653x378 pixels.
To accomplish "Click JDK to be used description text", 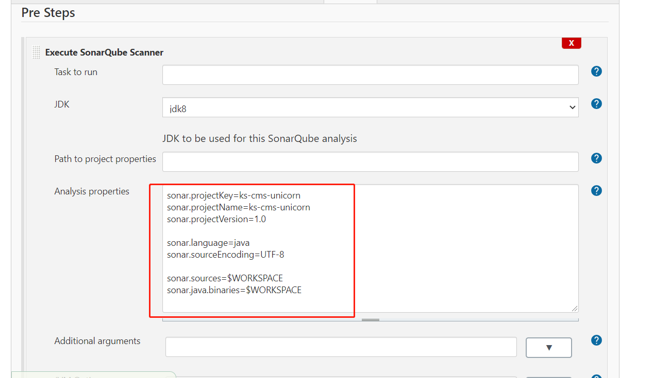I will point(260,139).
